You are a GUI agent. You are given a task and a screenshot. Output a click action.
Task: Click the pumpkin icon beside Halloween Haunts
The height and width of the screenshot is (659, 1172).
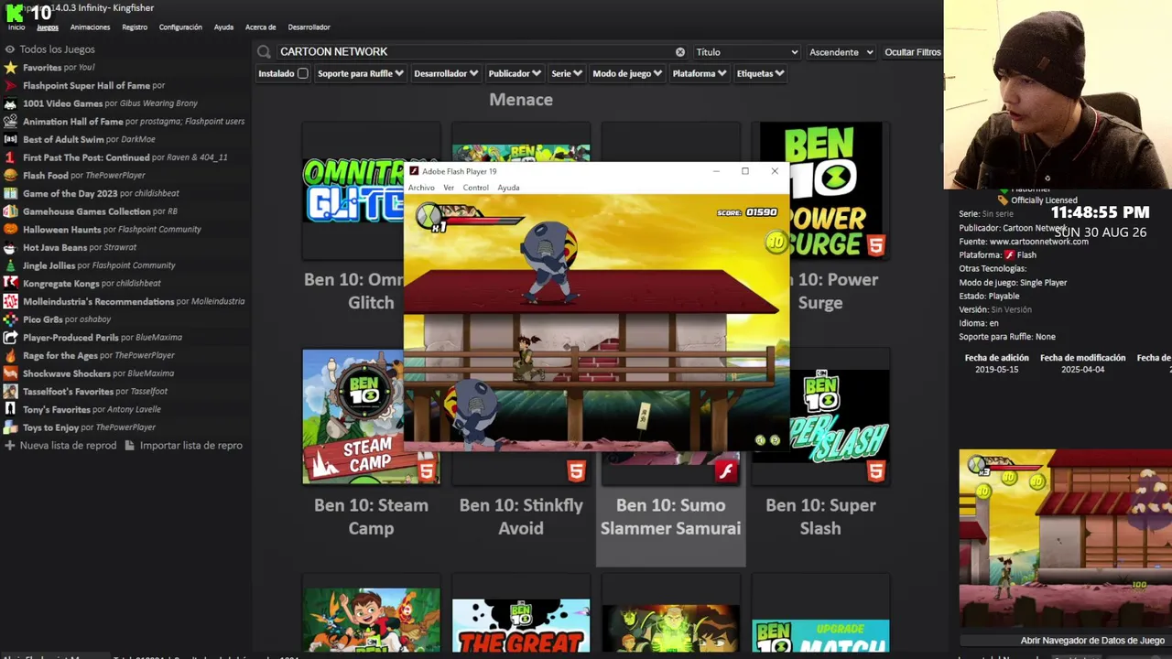(x=10, y=230)
